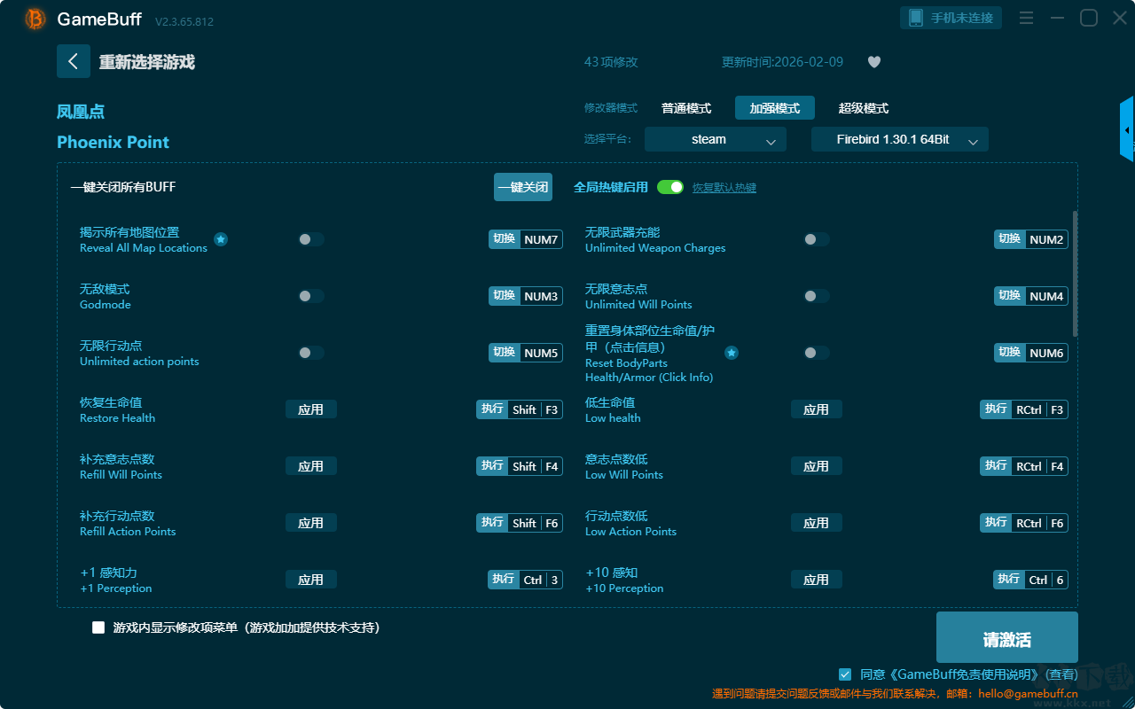Expand the right side panel arrow

click(x=1127, y=129)
